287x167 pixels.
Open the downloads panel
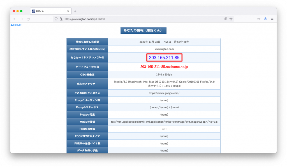click(x=265, y=19)
